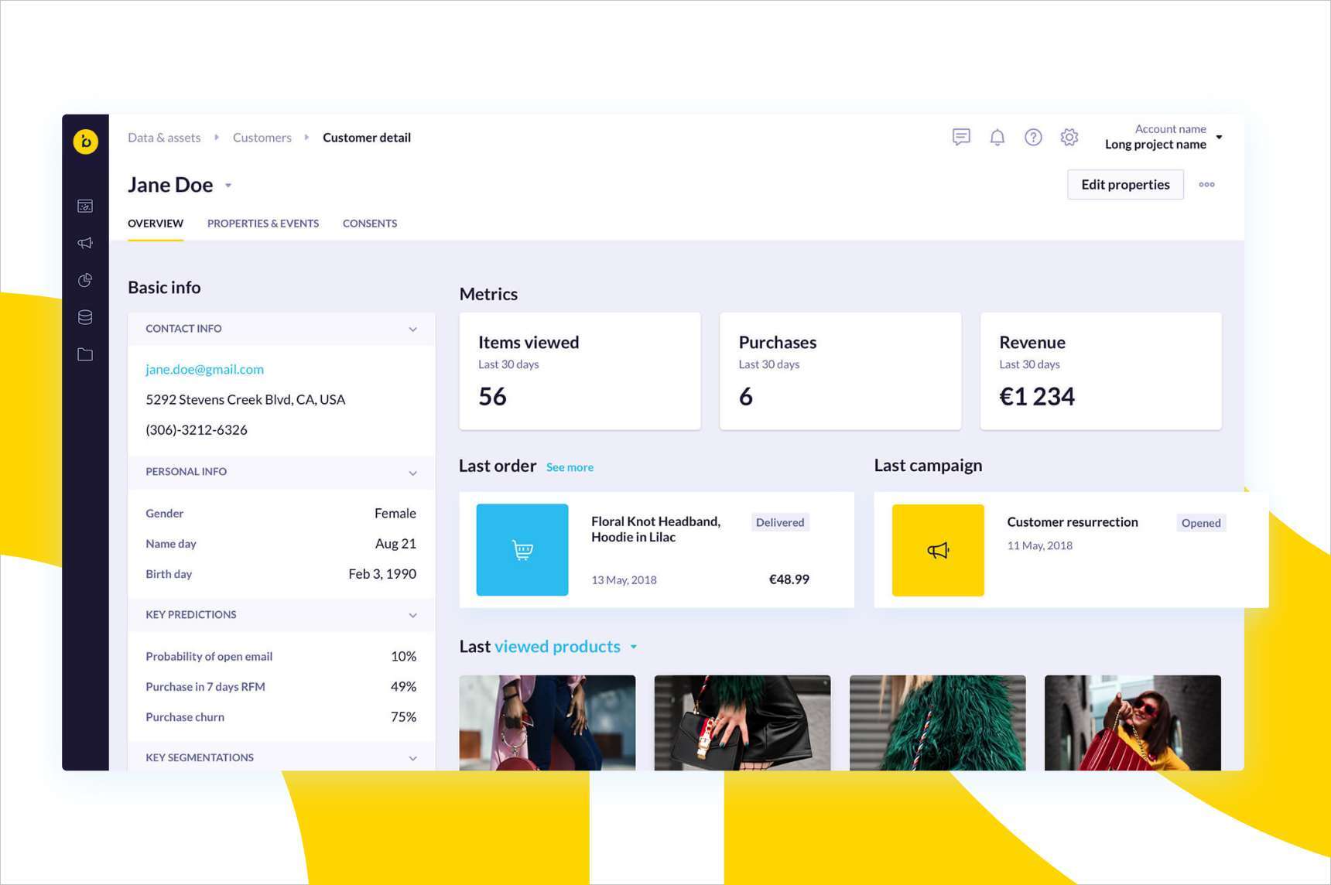
Task: Switch to the Consents tab
Action: pyautogui.click(x=370, y=224)
